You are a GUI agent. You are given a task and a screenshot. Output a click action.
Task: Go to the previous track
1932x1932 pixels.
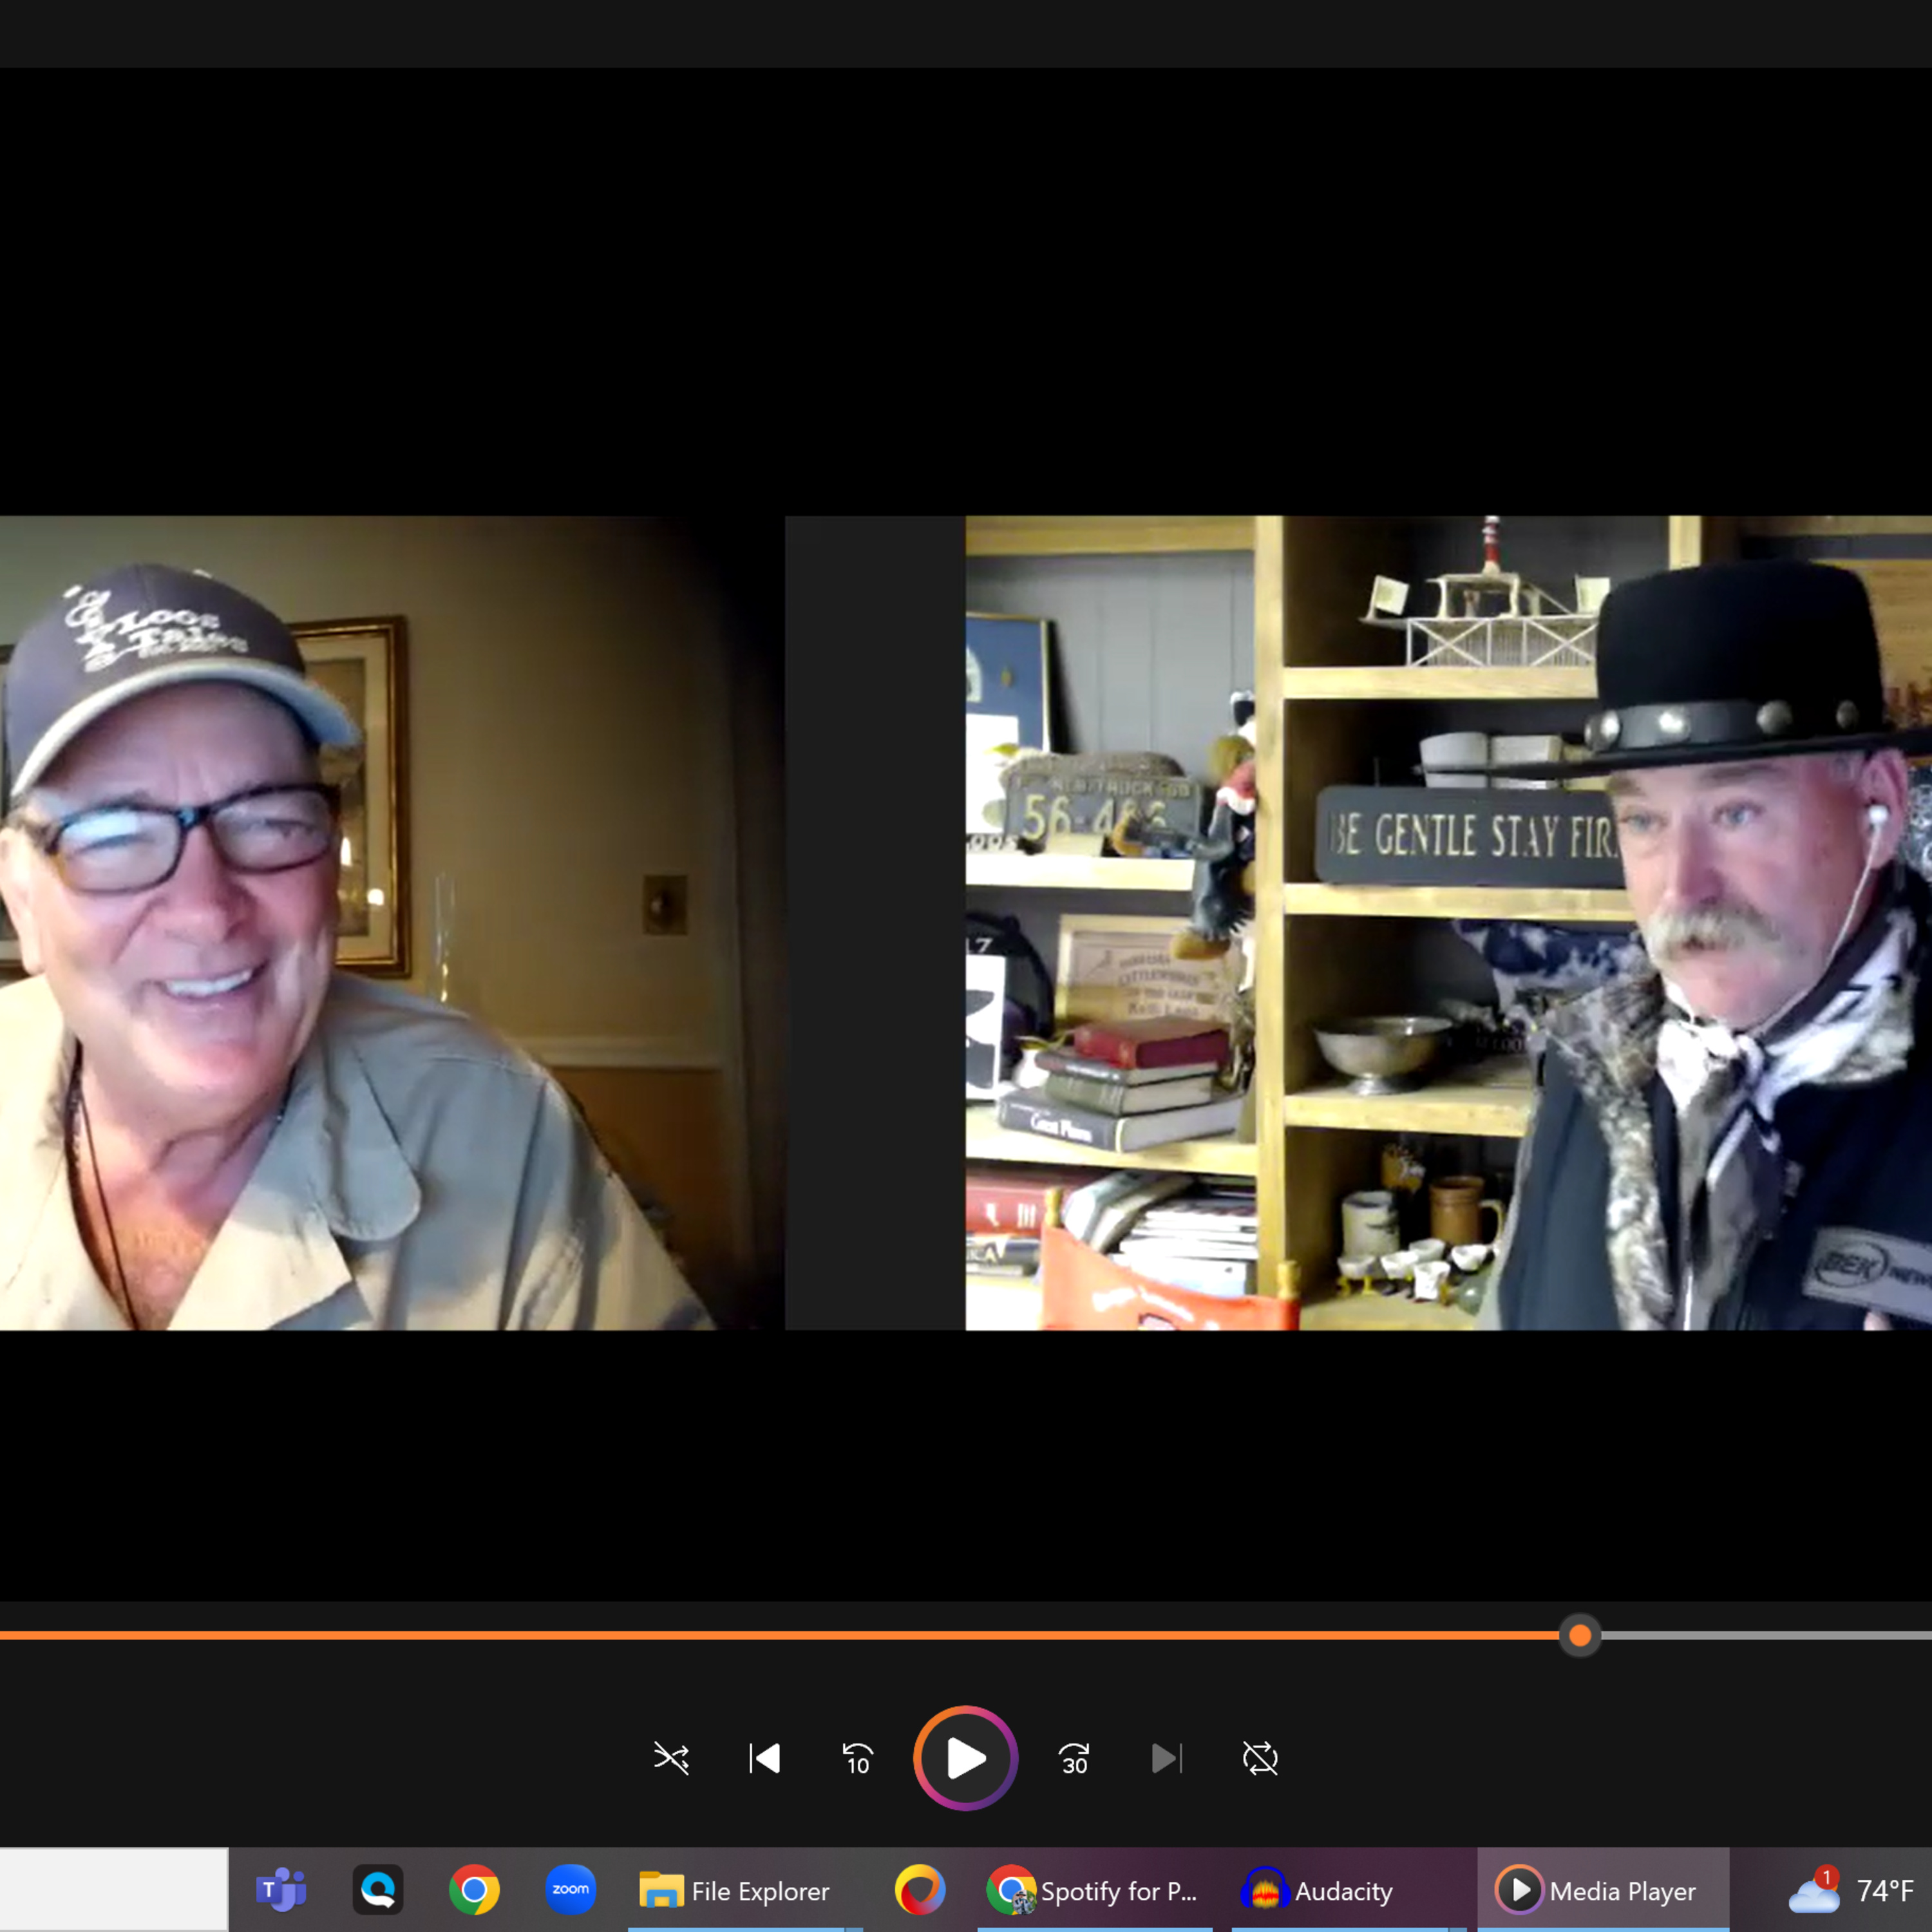[x=765, y=1758]
